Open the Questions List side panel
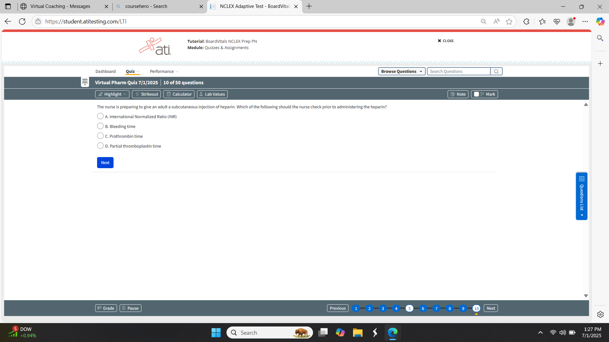 tap(581, 196)
